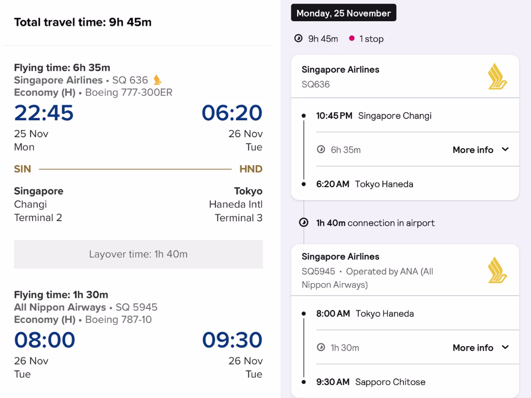Click Singapore Airlines logo in SQ5945 card
The image size is (531, 398).
497,271
